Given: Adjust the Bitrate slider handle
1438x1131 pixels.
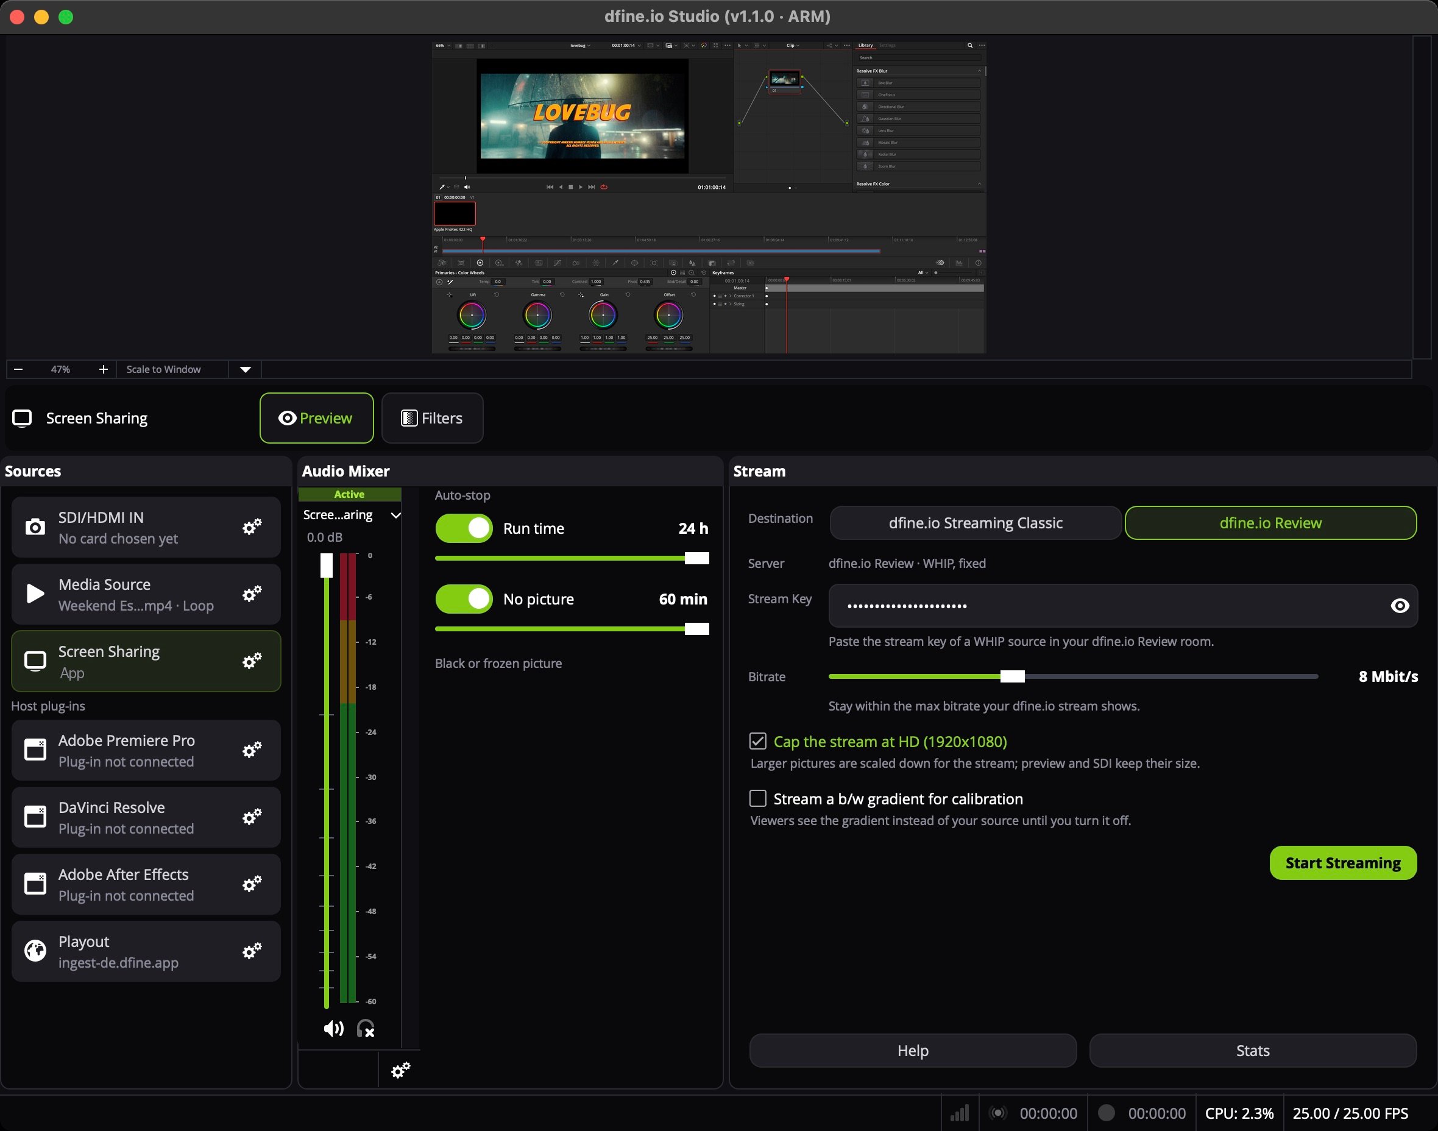Looking at the screenshot, I should tap(1012, 676).
